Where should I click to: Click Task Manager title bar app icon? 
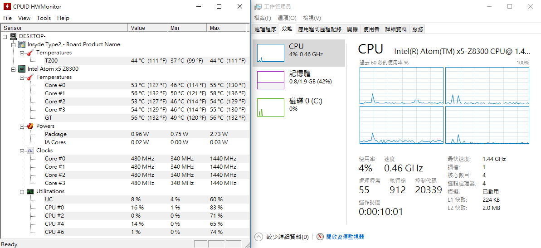point(258,6)
